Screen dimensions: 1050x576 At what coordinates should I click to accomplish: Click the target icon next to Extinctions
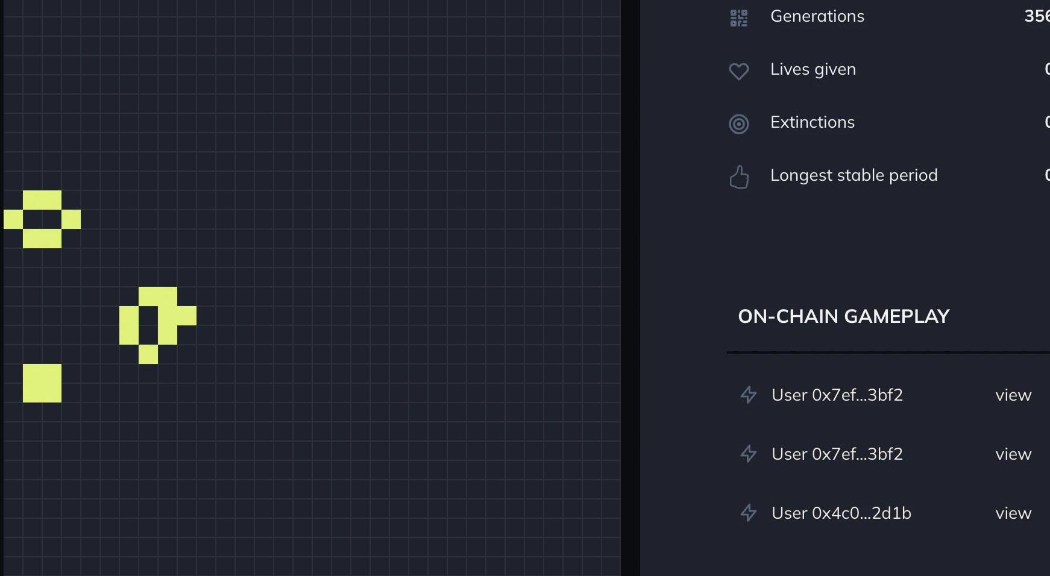(738, 124)
